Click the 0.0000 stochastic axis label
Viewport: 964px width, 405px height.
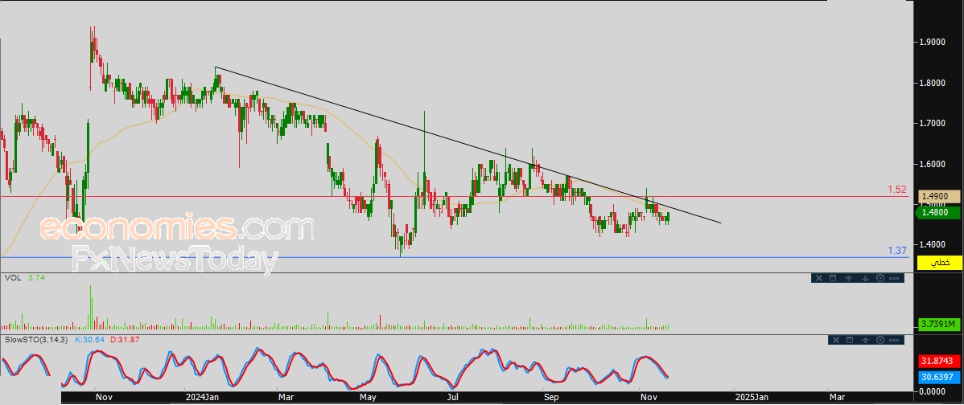(x=932, y=391)
